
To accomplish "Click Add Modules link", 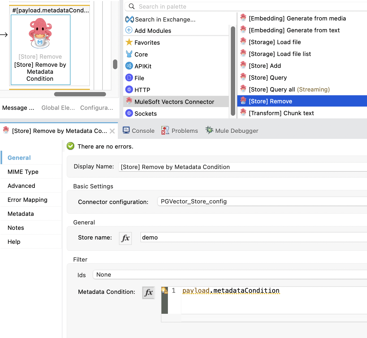I will [153, 31].
